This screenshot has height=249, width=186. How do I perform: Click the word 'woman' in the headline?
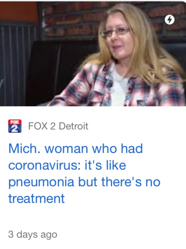[66, 149]
